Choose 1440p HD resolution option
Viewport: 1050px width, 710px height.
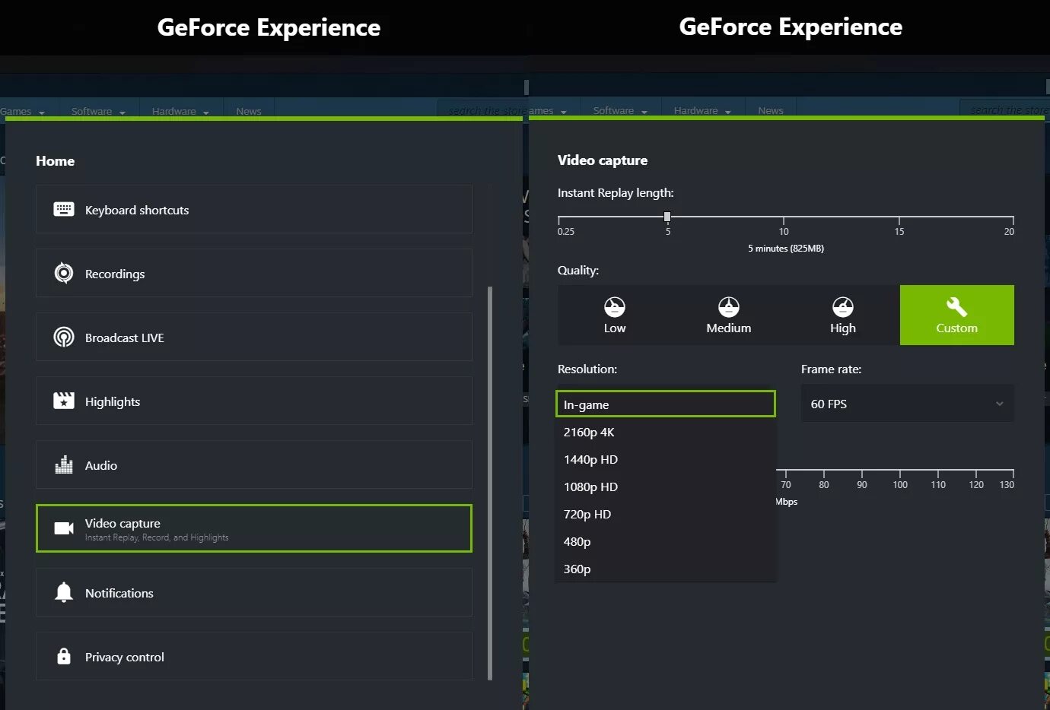click(x=666, y=459)
